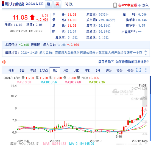Open 震荡格局下 如何看强势股短期运行 link
This screenshot has height=146, width=151.
tap(123, 62)
